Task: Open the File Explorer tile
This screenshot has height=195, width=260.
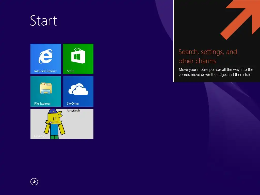Action: [46, 91]
